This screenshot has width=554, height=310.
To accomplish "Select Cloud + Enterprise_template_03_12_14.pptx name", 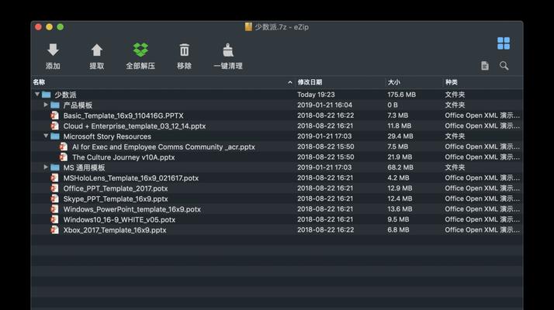I will coord(134,126).
